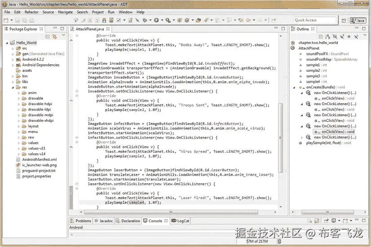Click the Outline horizontal scrollbar

[x=327, y=212]
